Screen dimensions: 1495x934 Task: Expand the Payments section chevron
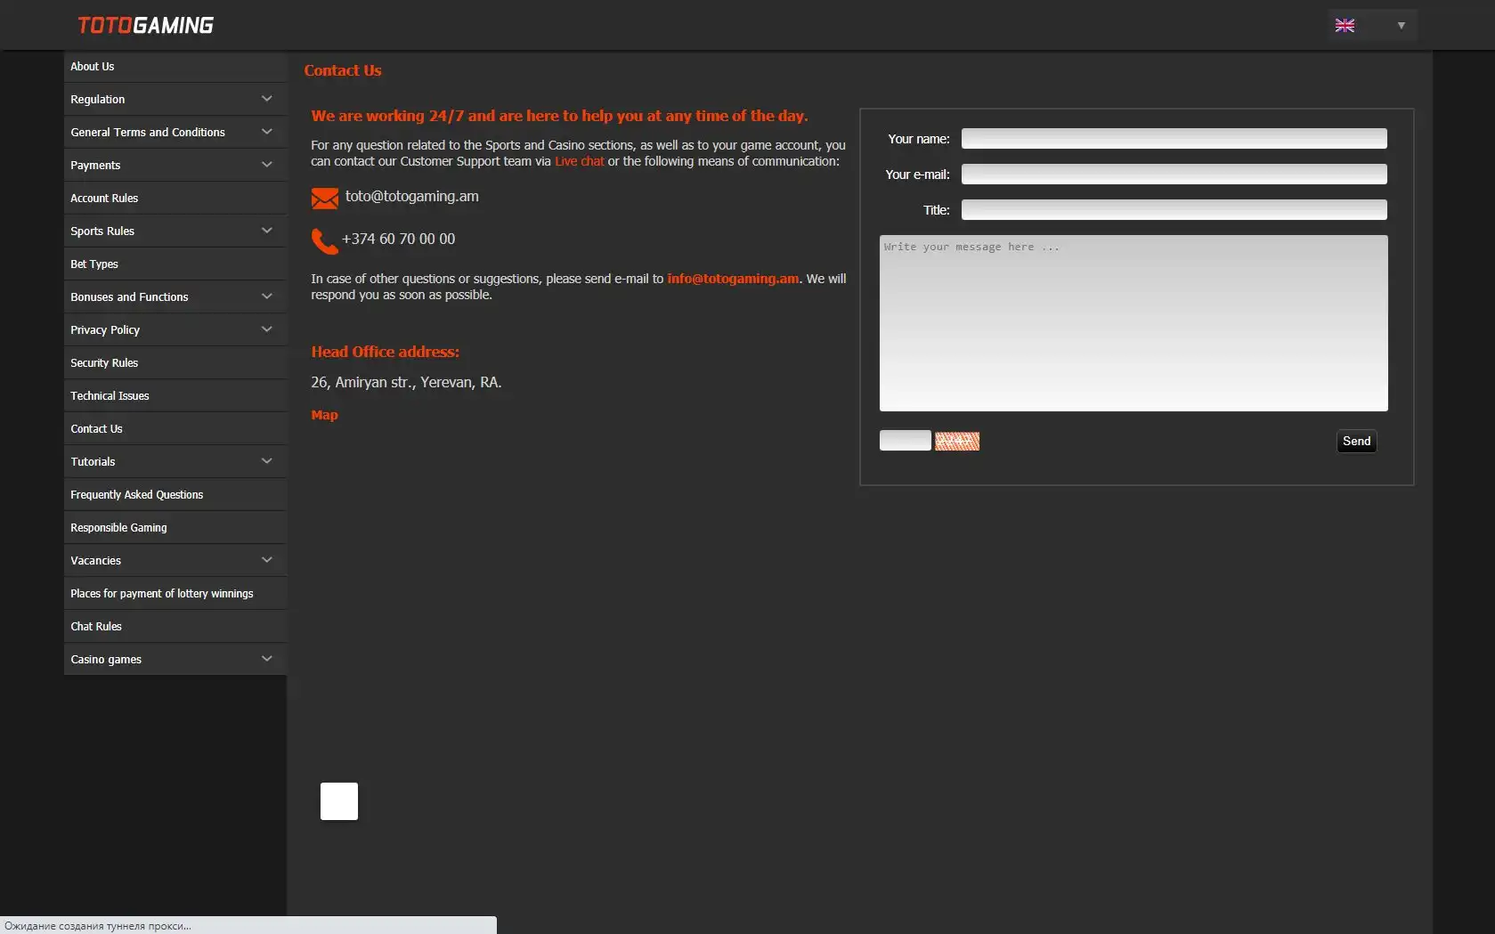266,165
